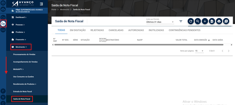Image resolution: width=235 pixels, height=105 pixels.
Task: Select the Co module circle
Action: (x=3, y=18)
